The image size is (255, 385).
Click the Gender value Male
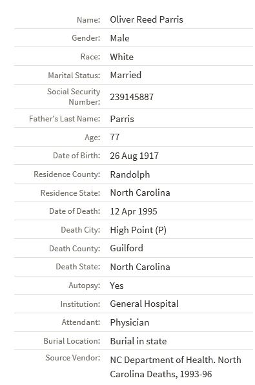coord(119,38)
